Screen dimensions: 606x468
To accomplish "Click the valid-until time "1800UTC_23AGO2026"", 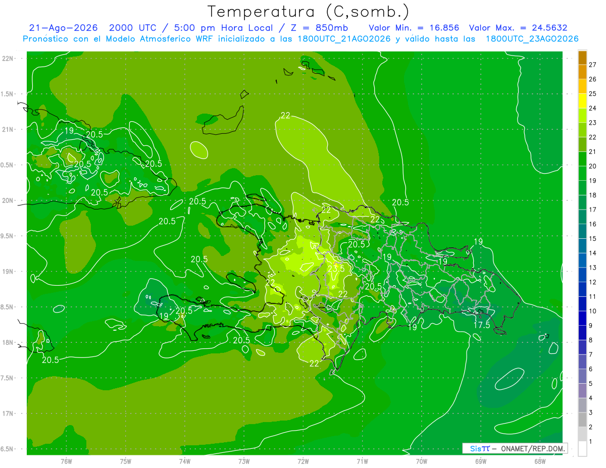I will point(532,39).
